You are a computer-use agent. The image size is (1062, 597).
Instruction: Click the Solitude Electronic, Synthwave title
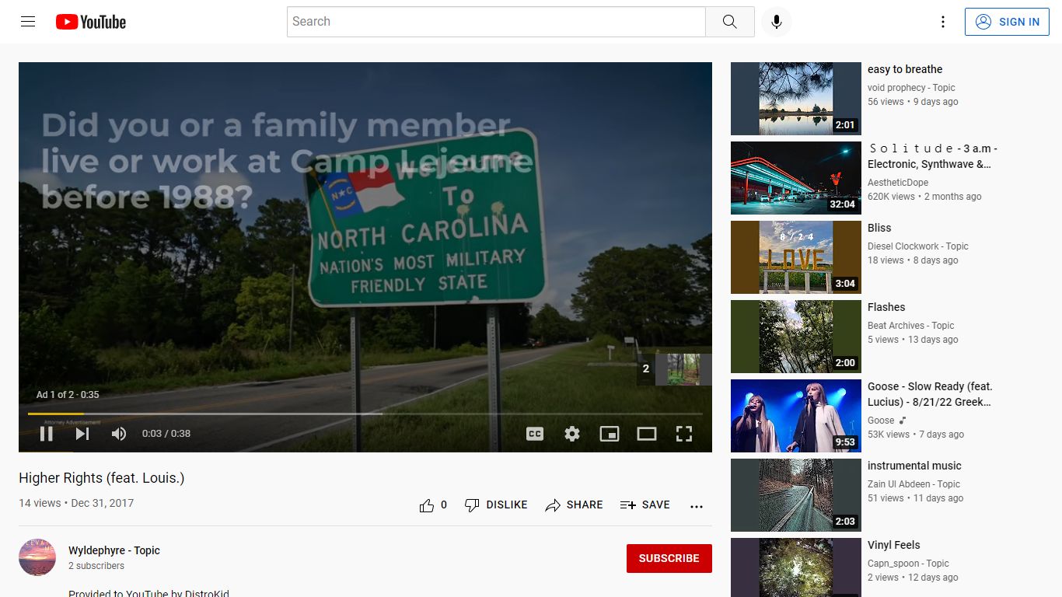click(x=933, y=156)
